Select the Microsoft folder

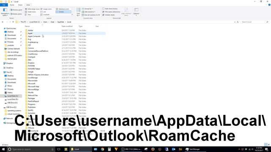[31, 84]
